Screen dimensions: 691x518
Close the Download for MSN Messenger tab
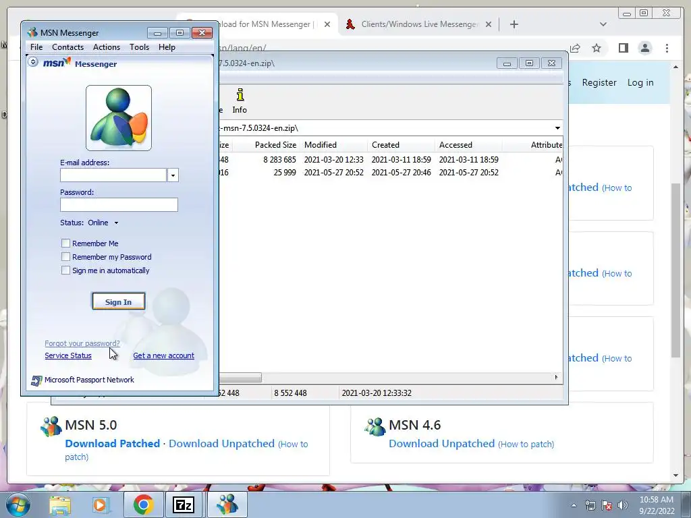327,24
